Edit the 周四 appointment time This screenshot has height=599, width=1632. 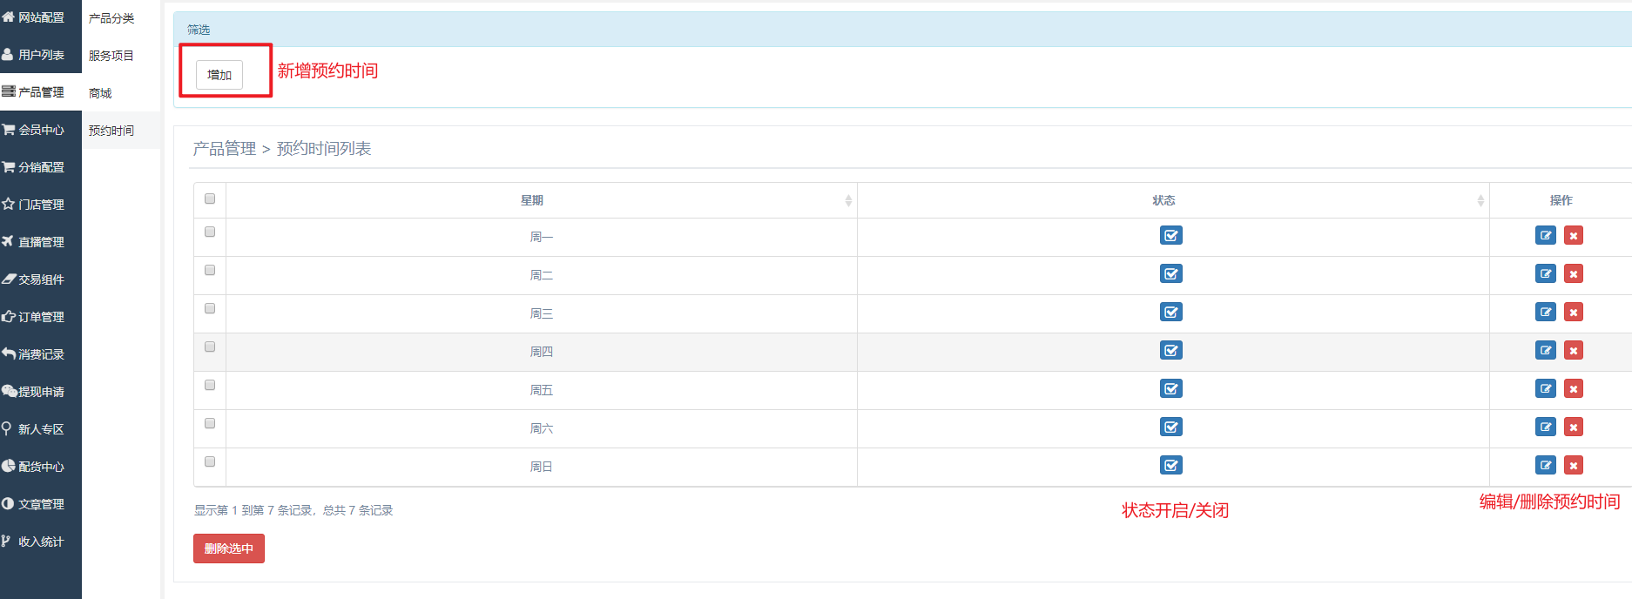[x=1545, y=350]
